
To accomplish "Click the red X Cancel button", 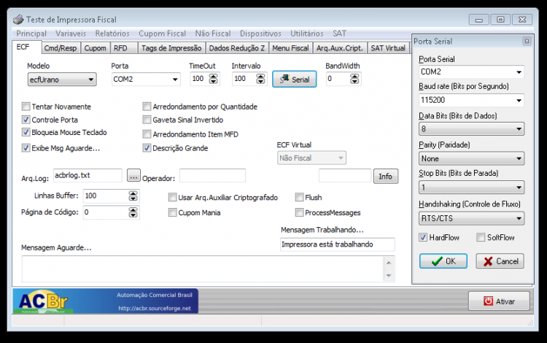I will tap(500, 261).
